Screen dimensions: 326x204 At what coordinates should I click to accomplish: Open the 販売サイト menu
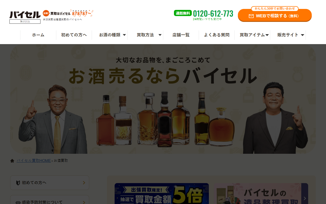click(288, 35)
